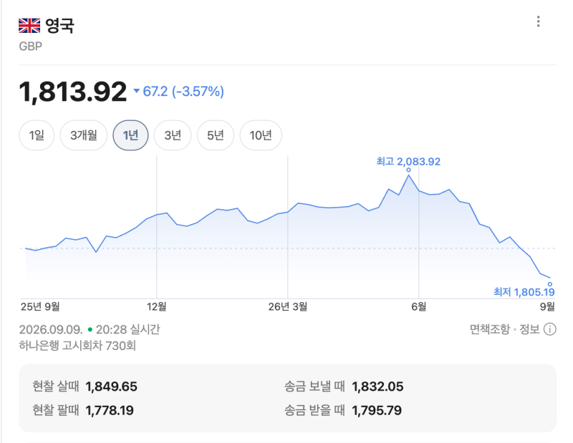This screenshot has height=443, width=573.
Task: Click the 송금 보낼 때 rate 1,832.05
Action: pos(377,386)
